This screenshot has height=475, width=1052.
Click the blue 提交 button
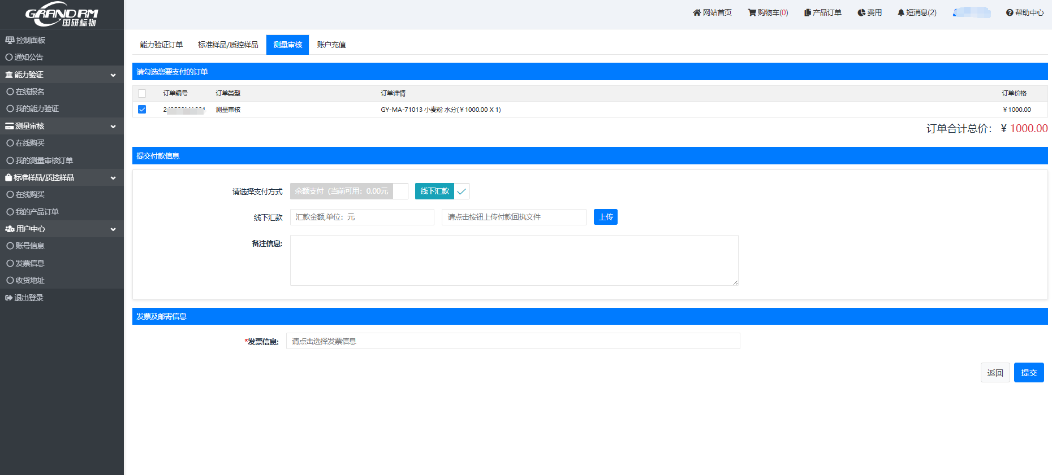(1028, 373)
